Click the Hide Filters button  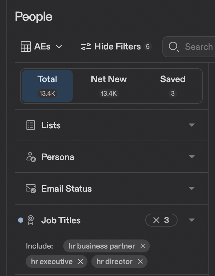(116, 47)
